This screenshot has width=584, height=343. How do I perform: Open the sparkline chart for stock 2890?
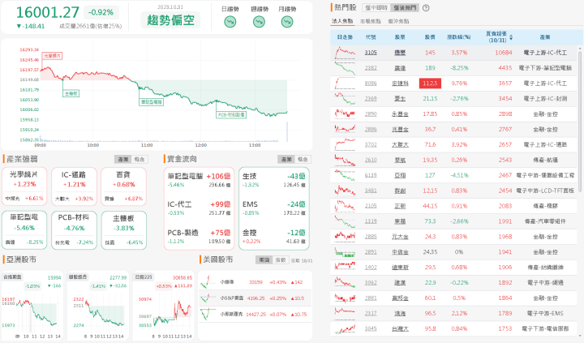pos(345,114)
